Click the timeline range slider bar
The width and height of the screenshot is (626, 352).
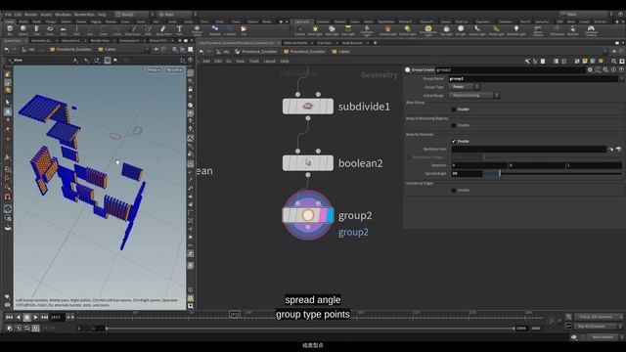[310, 329]
